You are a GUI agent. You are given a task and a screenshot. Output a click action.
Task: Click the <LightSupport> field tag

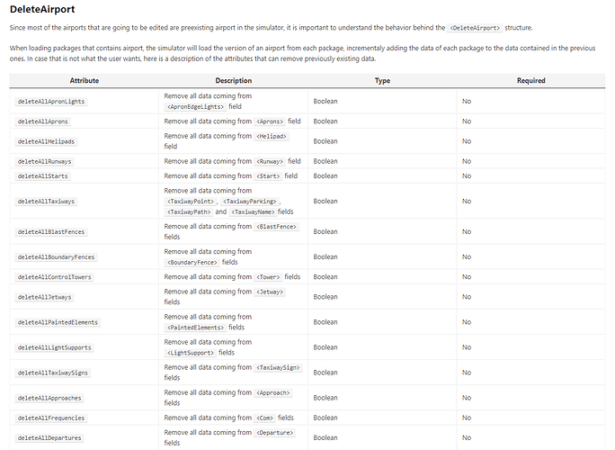[191, 353]
